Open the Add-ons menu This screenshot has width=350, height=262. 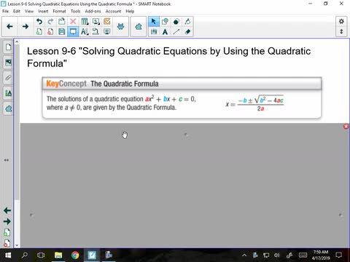pyautogui.click(x=93, y=11)
